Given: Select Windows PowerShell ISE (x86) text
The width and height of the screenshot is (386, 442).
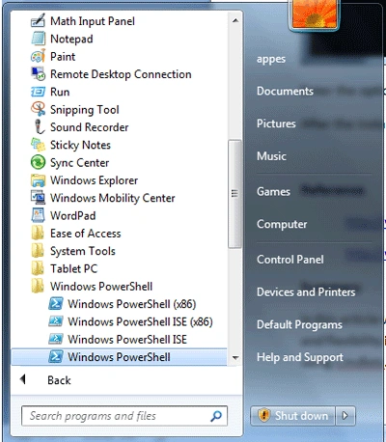Looking at the screenshot, I should click(x=140, y=322).
